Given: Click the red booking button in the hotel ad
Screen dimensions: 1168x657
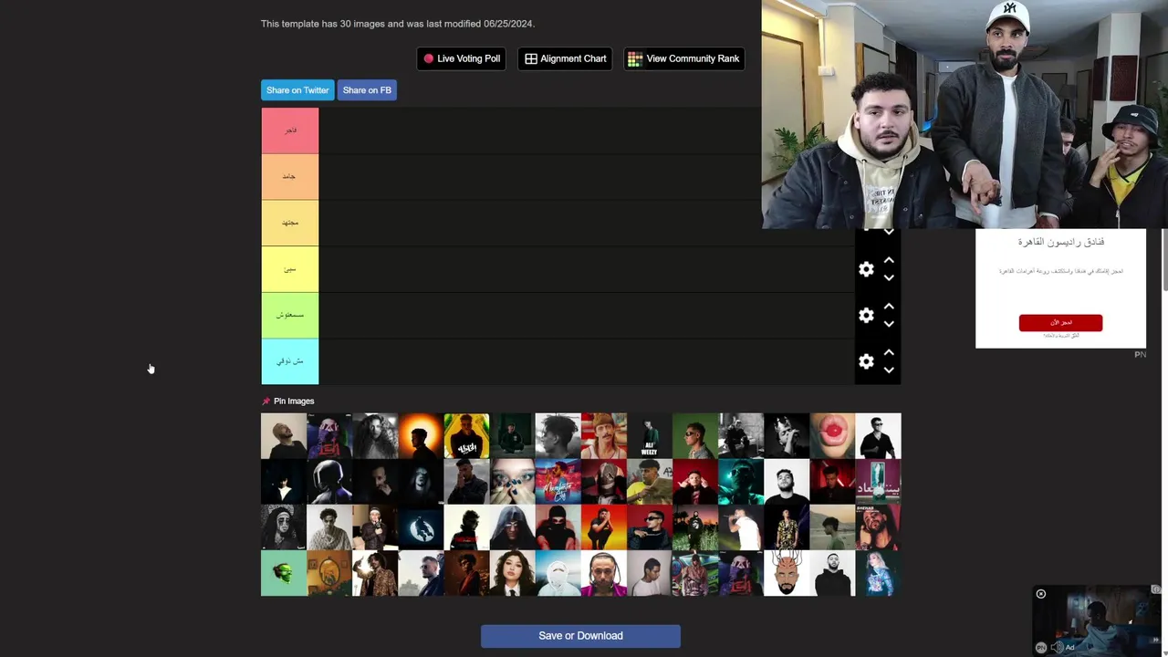Looking at the screenshot, I should coord(1060,322).
